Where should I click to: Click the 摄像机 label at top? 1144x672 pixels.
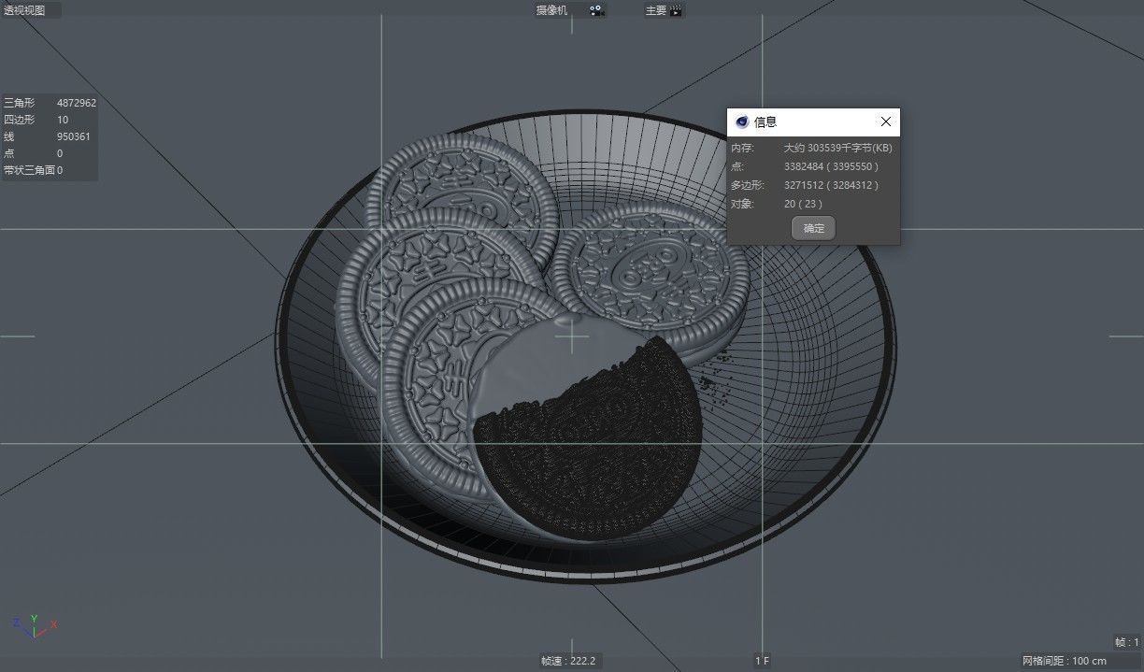(551, 10)
